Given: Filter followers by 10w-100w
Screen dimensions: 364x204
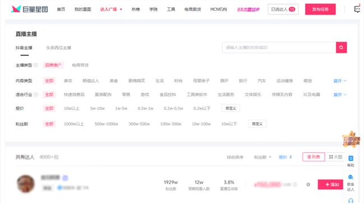Looking at the screenshot, I should point(201,124).
